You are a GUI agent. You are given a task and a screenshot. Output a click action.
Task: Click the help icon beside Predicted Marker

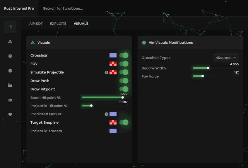107,114
